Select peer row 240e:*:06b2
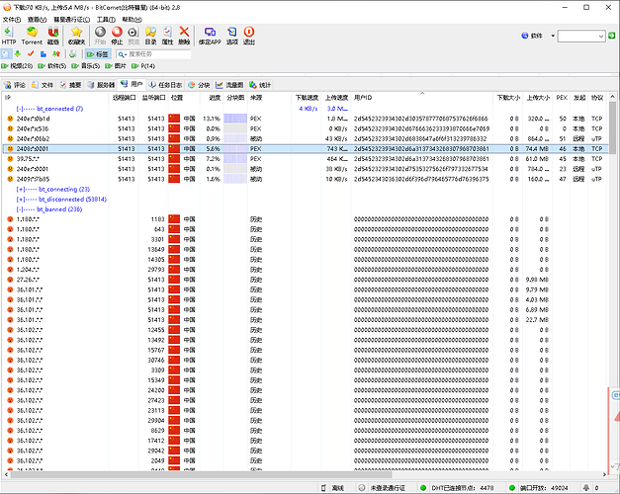 [305, 138]
